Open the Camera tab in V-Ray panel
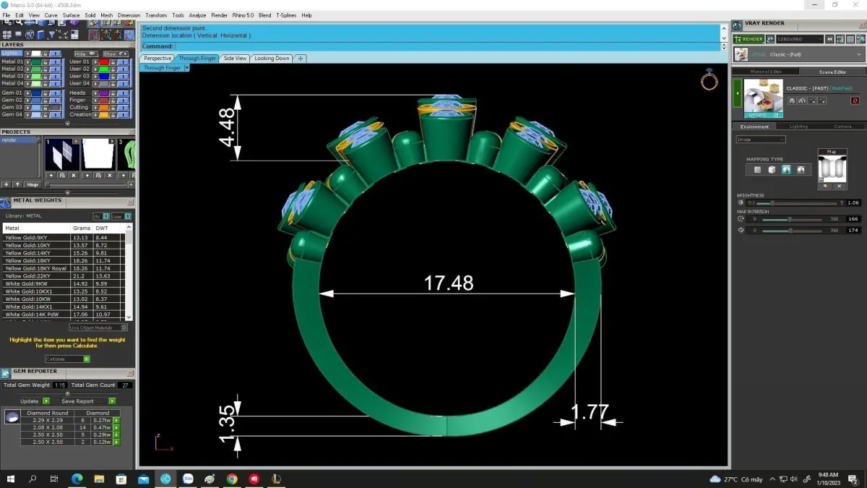This screenshot has width=867, height=488. (842, 127)
